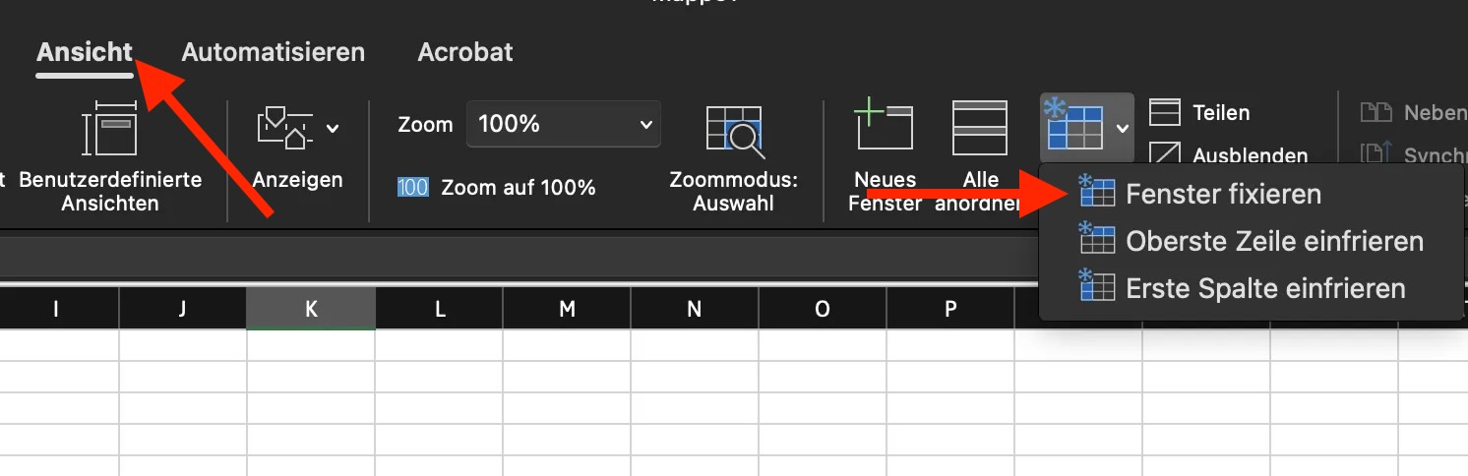Click the Ansicht tab

tap(85, 52)
